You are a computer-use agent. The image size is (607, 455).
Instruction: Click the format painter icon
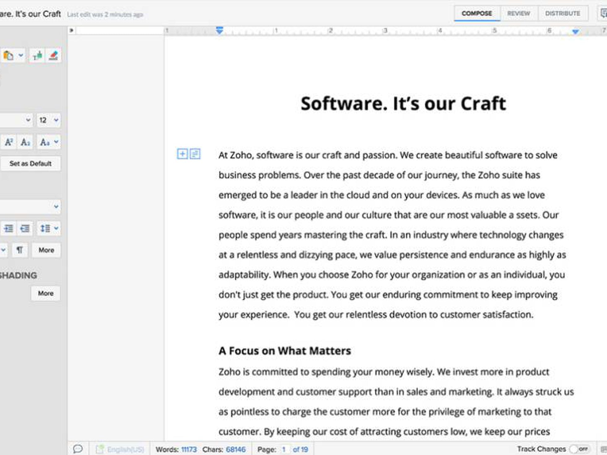37,56
